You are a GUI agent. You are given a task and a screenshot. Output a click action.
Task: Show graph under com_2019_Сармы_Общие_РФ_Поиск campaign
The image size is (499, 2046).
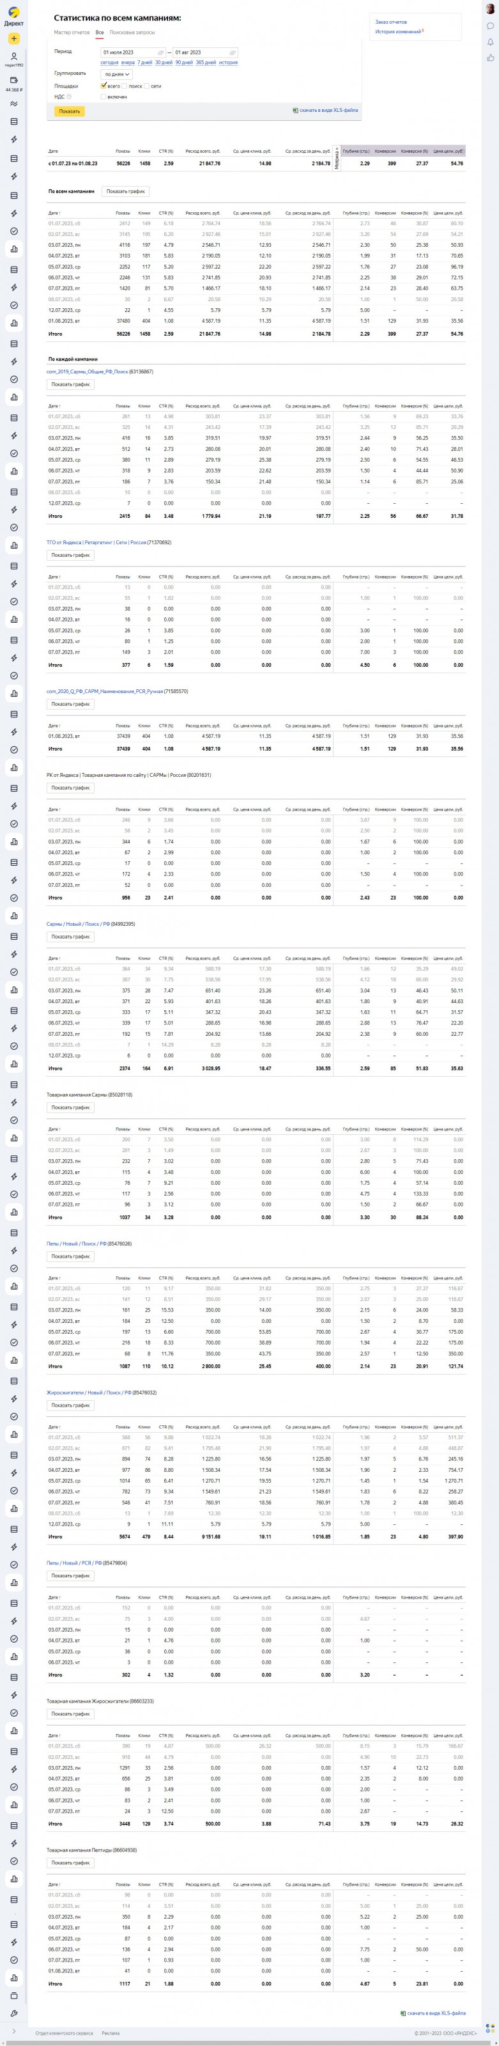tap(71, 384)
